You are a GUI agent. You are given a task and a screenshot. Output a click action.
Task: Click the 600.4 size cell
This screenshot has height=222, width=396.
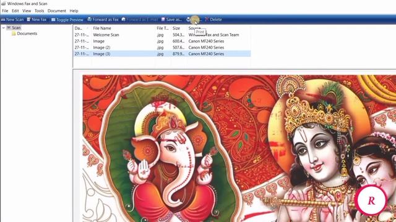click(179, 41)
